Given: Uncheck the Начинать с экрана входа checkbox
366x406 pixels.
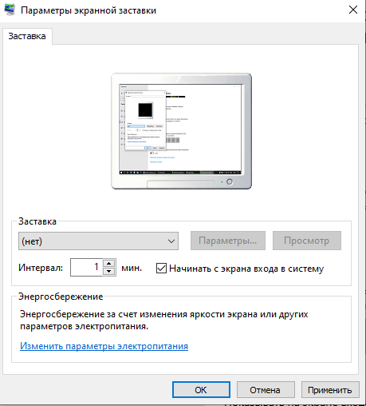Looking at the screenshot, I should coord(161,269).
